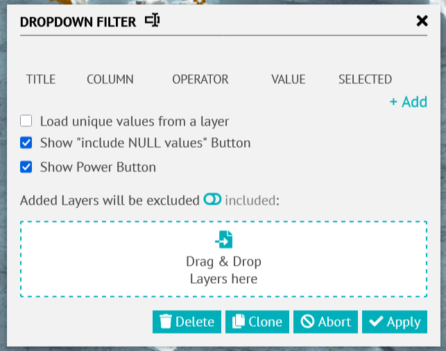Click the + Add link
The height and width of the screenshot is (351, 446).
[x=408, y=102]
